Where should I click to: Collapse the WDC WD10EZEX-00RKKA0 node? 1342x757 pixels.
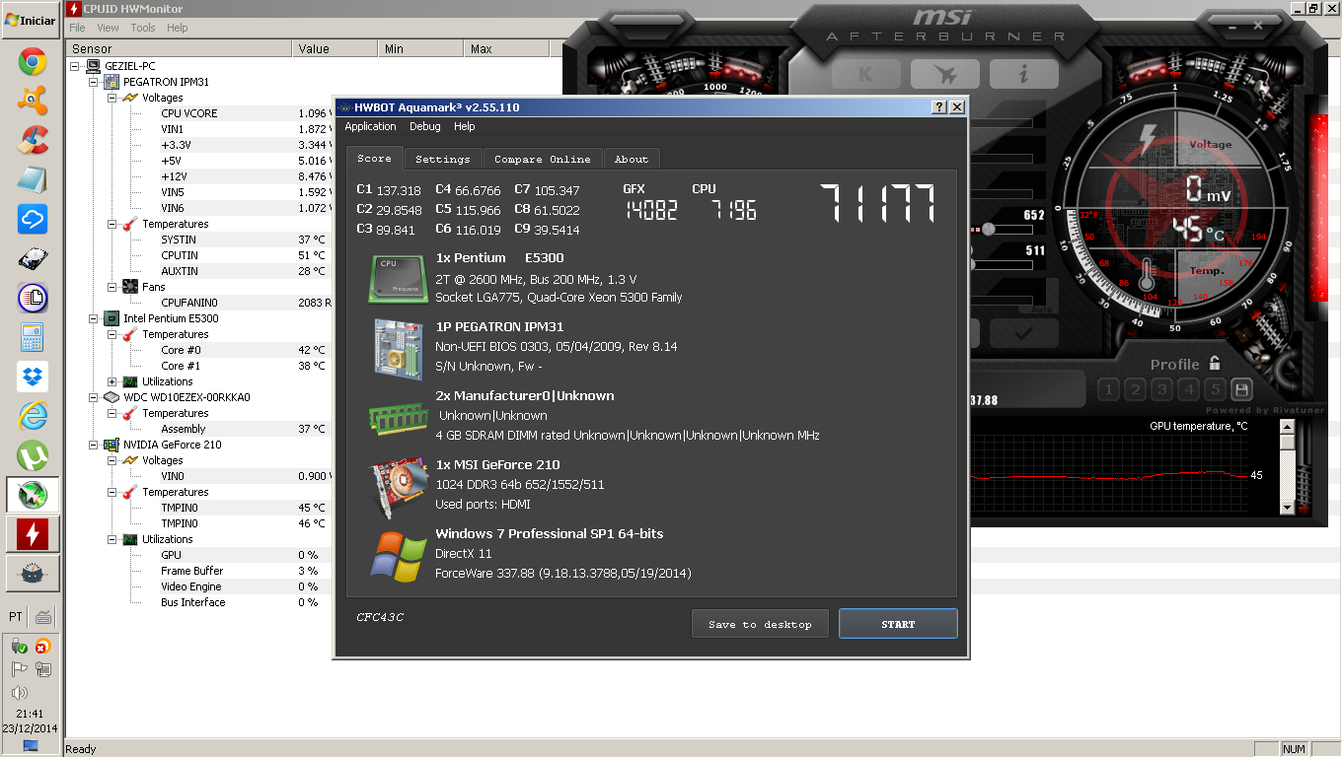pos(94,397)
